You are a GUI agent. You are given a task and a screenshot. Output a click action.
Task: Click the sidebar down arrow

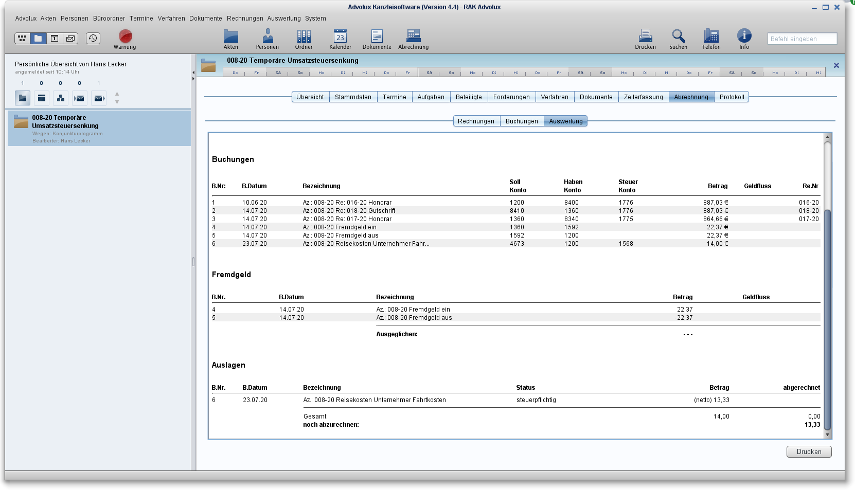tap(117, 102)
